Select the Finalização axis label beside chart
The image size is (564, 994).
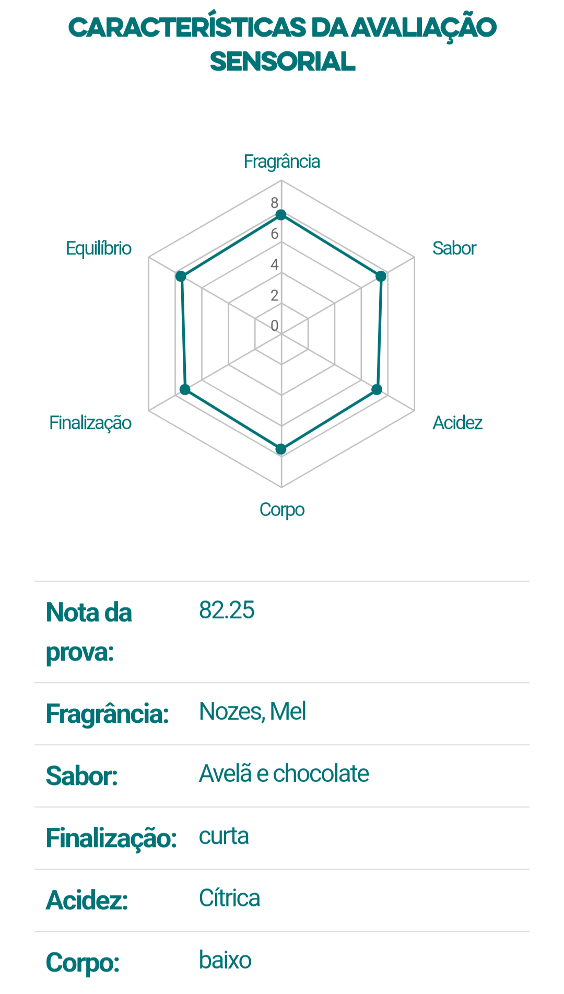click(90, 422)
